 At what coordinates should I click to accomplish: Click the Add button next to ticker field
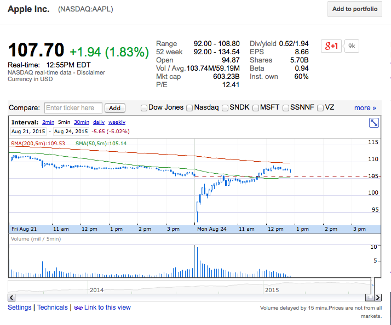[114, 108]
